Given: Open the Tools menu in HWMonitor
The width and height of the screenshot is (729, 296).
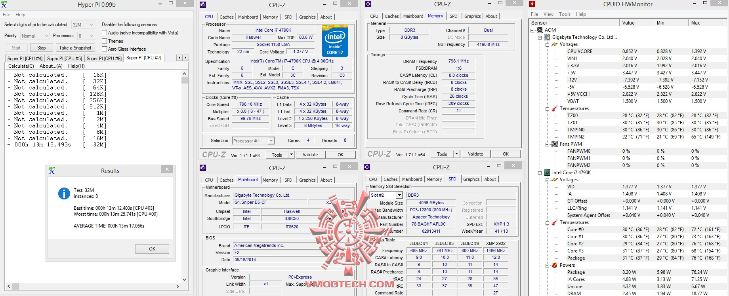Looking at the screenshot, I should (x=565, y=14).
